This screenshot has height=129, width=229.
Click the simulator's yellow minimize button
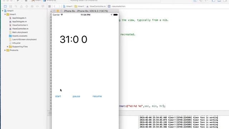point(58,11)
